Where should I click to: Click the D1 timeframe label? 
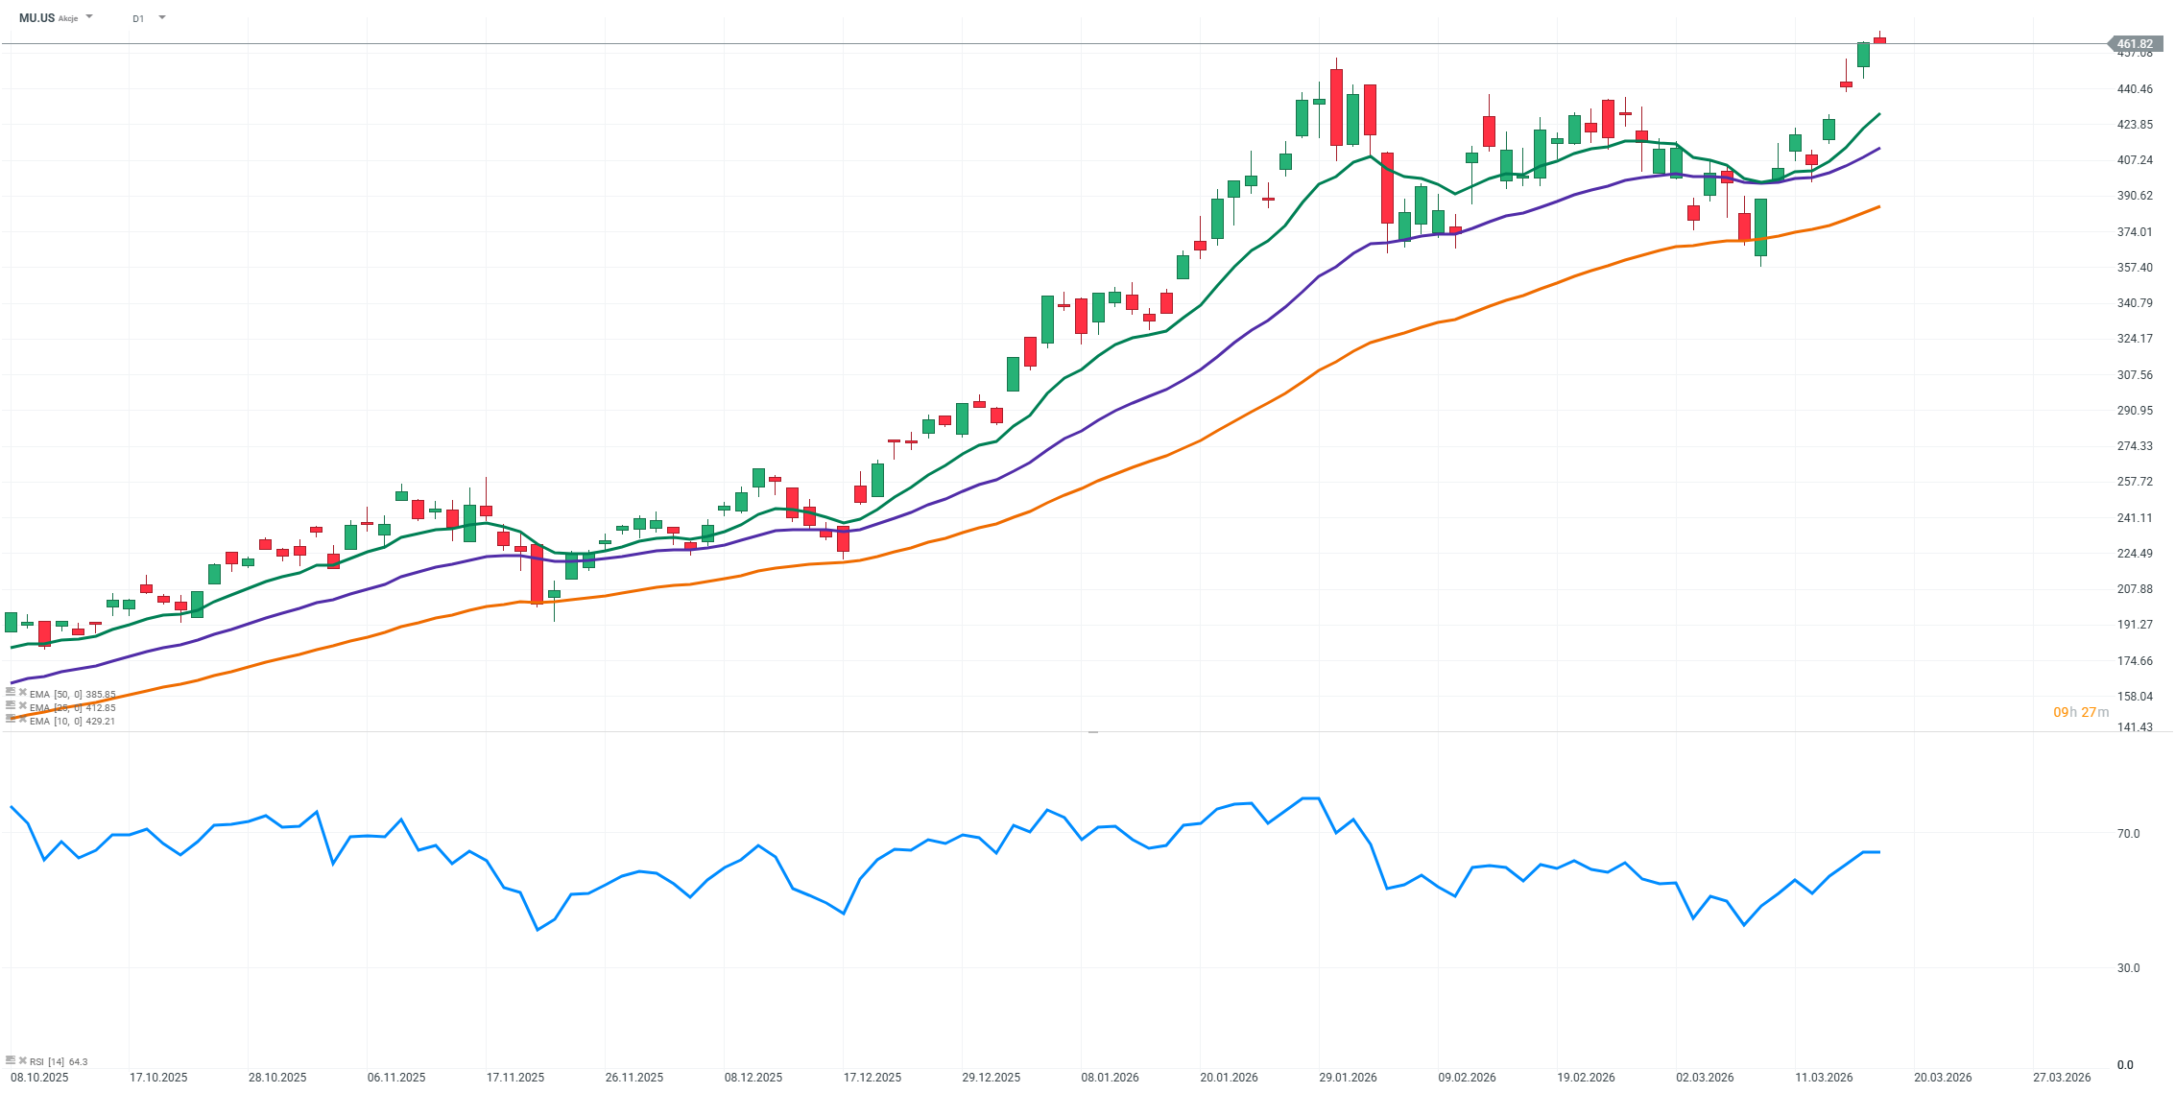tap(138, 18)
